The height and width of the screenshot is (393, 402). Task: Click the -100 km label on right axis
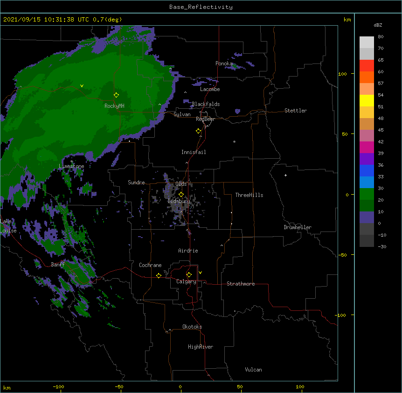click(341, 315)
